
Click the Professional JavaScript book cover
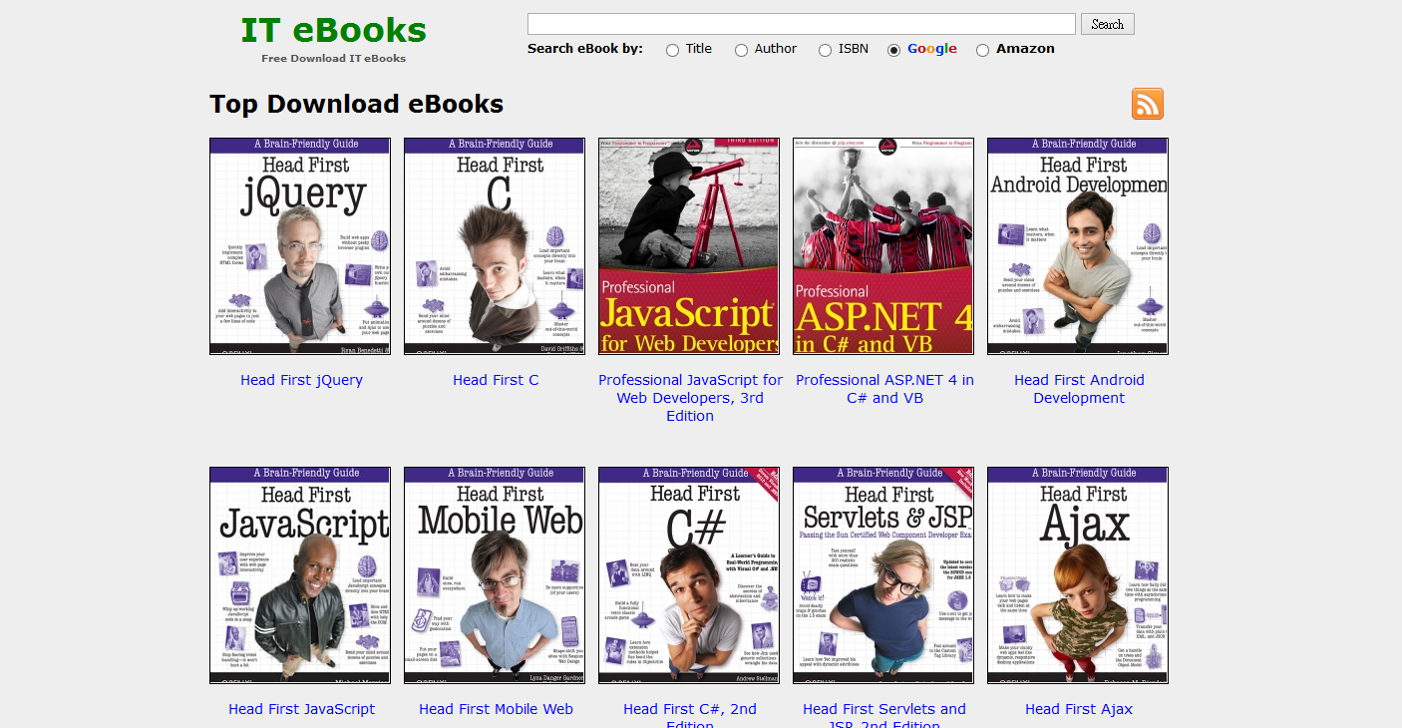pos(689,246)
